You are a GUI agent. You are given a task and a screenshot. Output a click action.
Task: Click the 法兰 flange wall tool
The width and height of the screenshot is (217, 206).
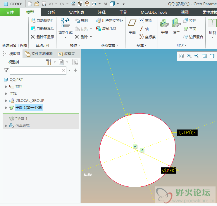[176, 27]
